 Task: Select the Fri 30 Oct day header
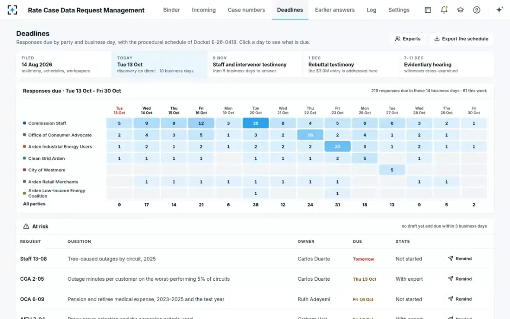click(x=474, y=111)
